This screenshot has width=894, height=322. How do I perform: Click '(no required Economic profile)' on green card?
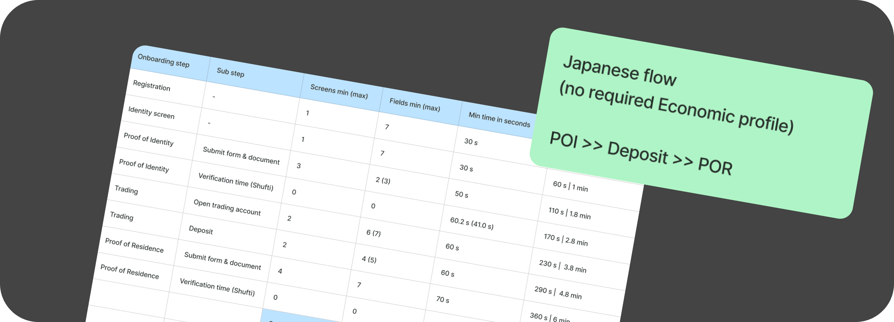[x=676, y=108]
